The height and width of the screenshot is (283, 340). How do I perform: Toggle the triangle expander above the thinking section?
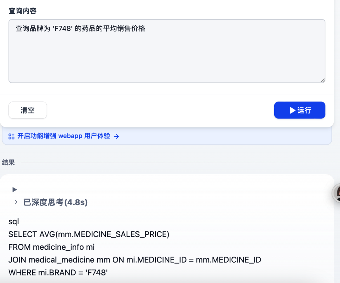14,189
